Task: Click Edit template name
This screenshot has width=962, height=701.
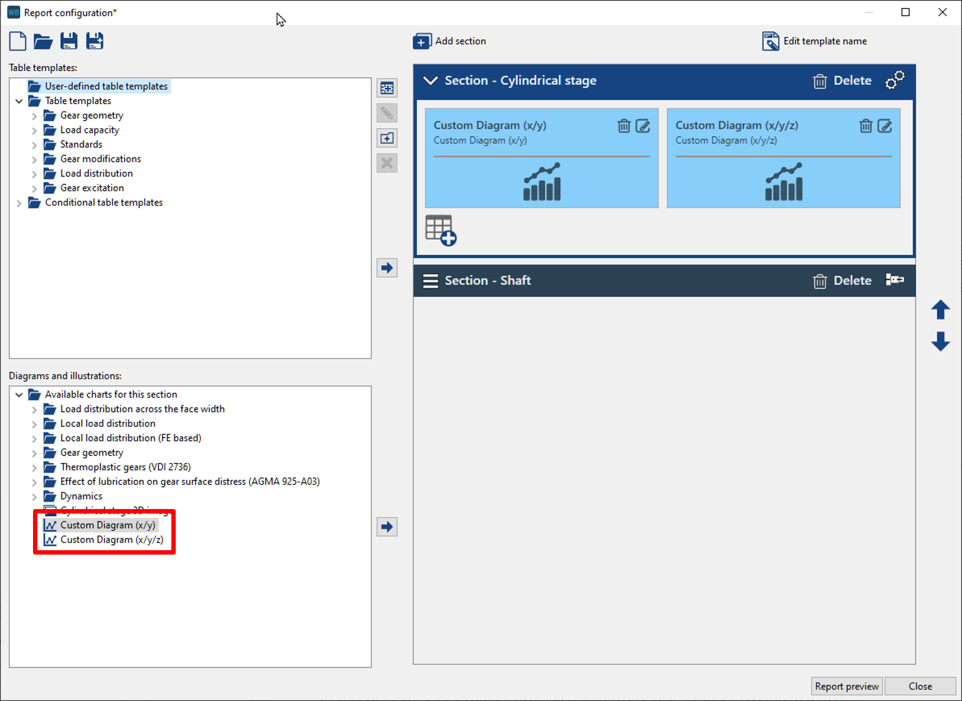Action: click(814, 41)
